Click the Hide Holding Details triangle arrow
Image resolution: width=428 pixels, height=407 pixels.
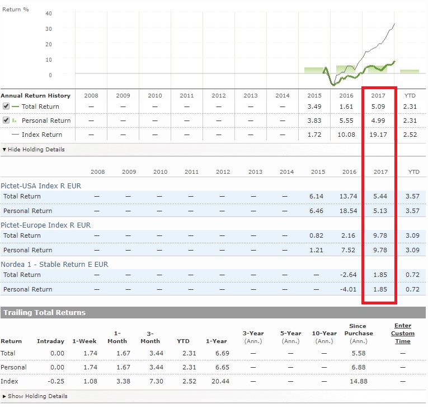tap(4, 150)
